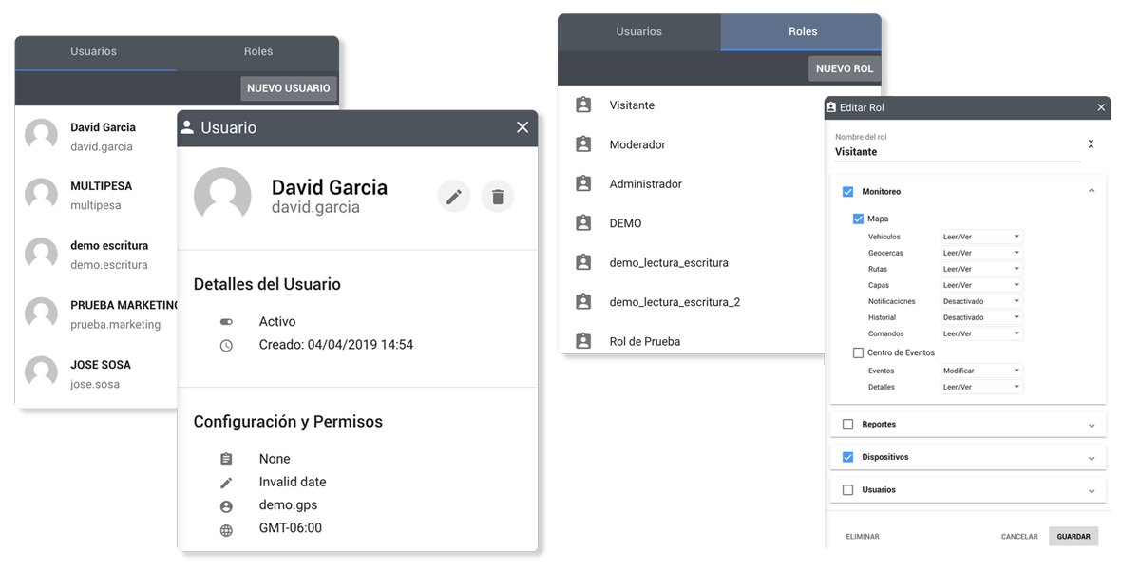Click the badge icon of Rol de Prueba
1140x571 pixels.
point(583,341)
